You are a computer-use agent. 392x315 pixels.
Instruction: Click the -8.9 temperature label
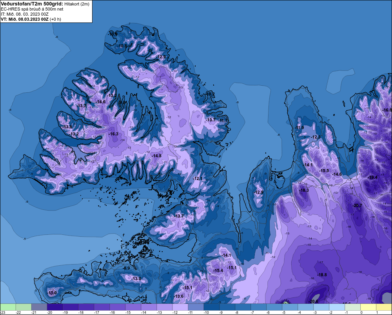tap(127, 268)
